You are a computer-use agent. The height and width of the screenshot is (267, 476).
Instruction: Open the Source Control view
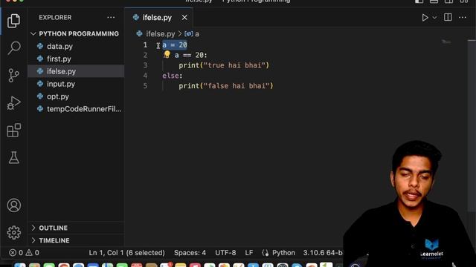coord(13,75)
